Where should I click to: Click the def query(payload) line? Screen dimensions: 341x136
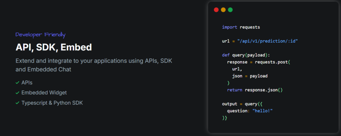coord(245,55)
